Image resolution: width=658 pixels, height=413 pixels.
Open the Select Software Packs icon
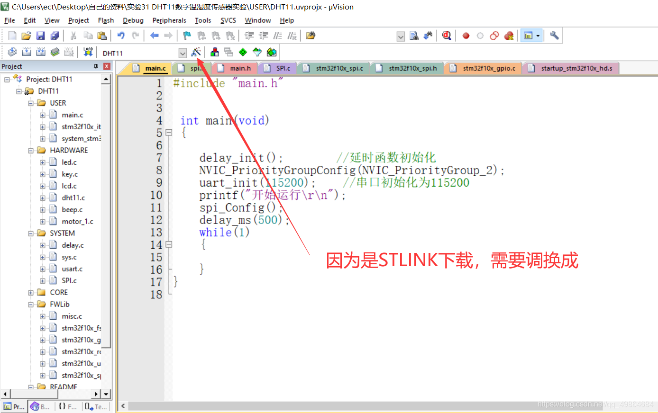tap(257, 52)
